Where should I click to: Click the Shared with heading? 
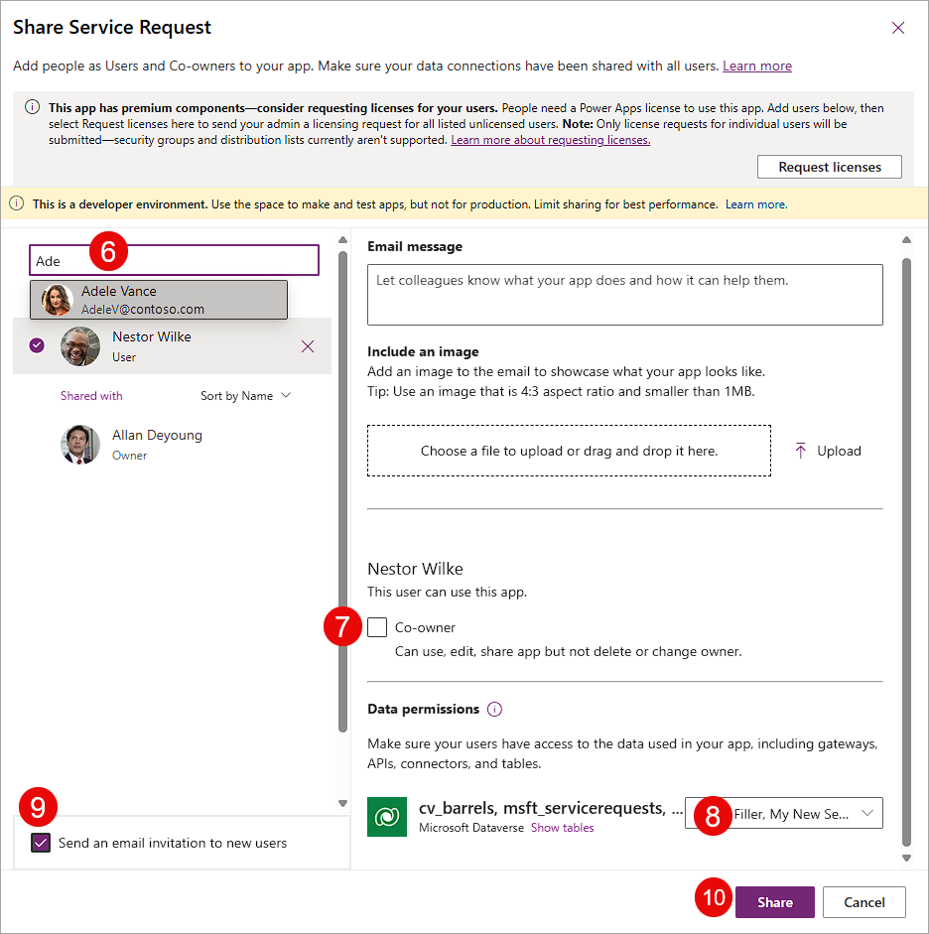coord(91,395)
